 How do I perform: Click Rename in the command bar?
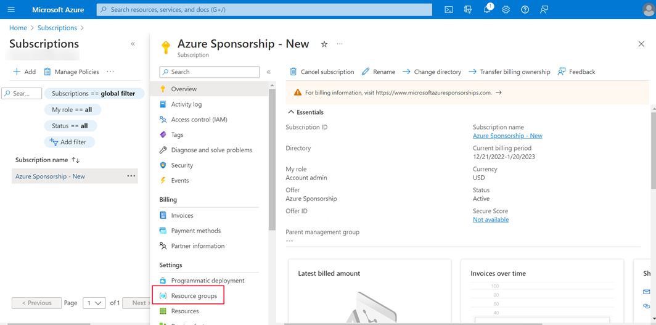coord(378,72)
